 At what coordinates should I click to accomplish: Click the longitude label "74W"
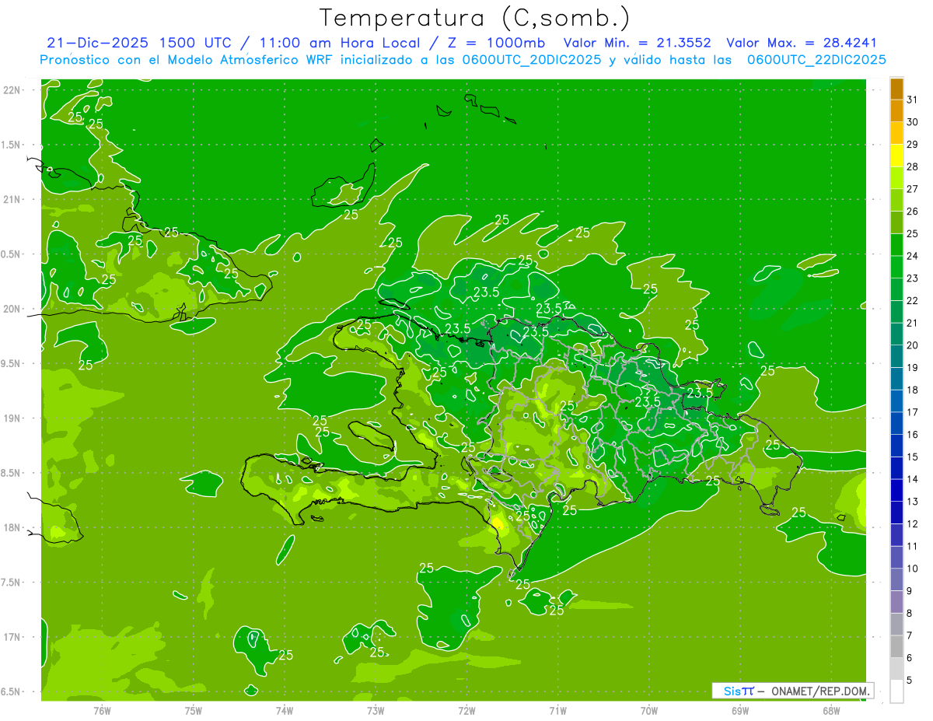point(285,710)
